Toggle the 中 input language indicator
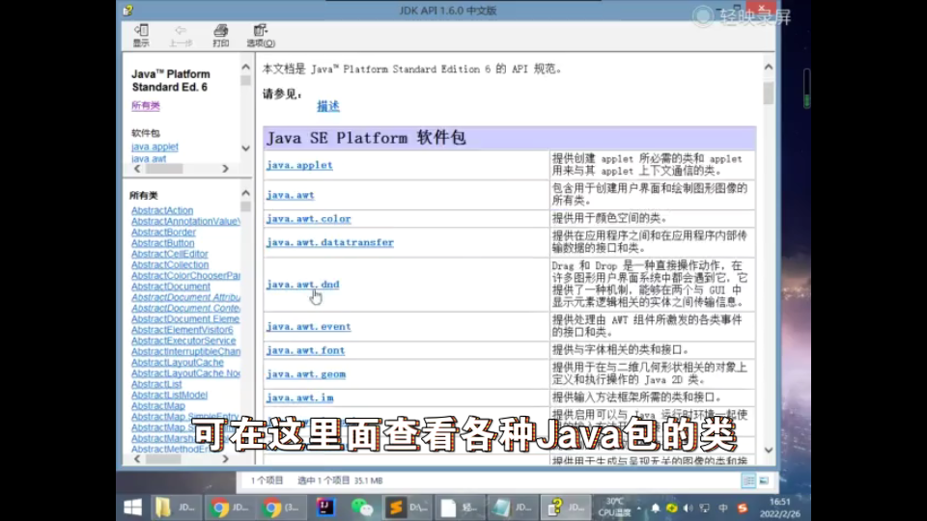Viewport: 927px width, 521px height. pos(722,508)
